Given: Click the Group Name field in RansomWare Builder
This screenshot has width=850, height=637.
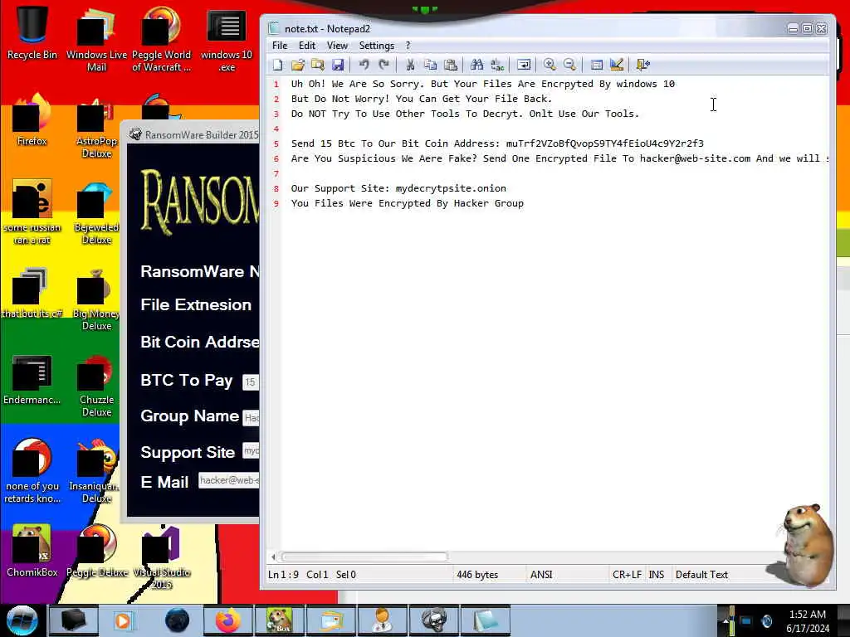Looking at the screenshot, I should [x=251, y=418].
